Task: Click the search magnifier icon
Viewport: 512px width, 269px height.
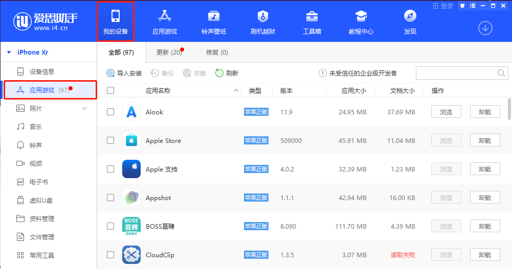Action: tap(501, 73)
